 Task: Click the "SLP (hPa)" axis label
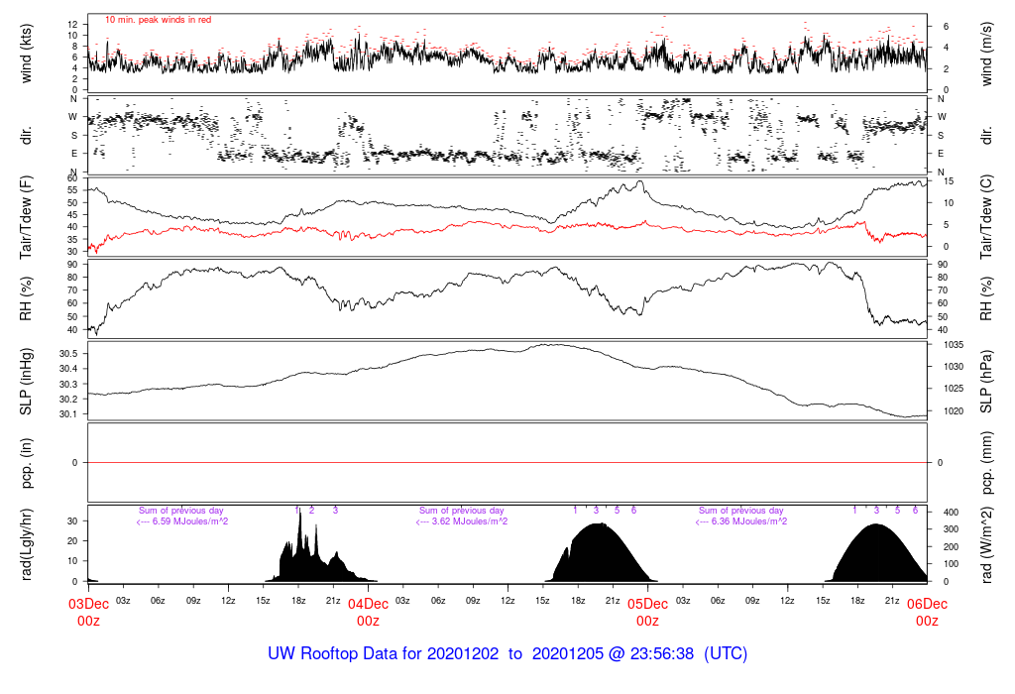coord(986,382)
